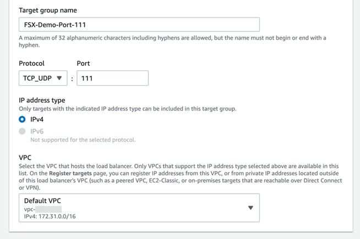The width and height of the screenshot is (360, 239).
Task: Click the "Target group name" label
Action: coord(48,10)
